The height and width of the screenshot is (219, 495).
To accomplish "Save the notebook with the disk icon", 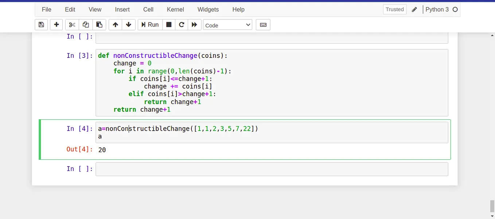I will (x=41, y=24).
